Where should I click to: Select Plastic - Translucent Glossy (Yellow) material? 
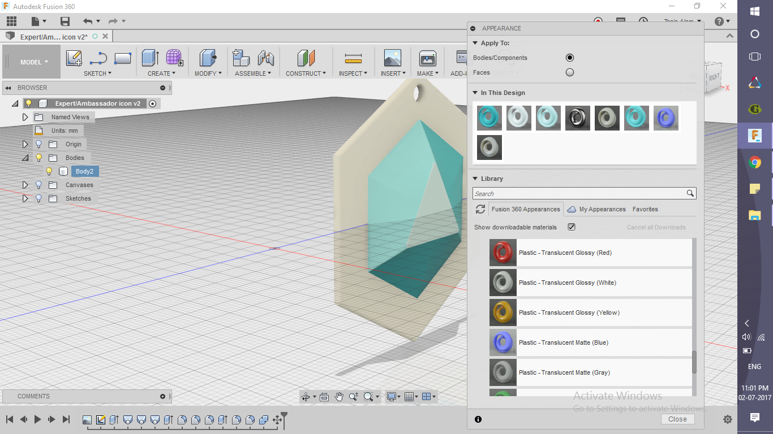pyautogui.click(x=590, y=313)
